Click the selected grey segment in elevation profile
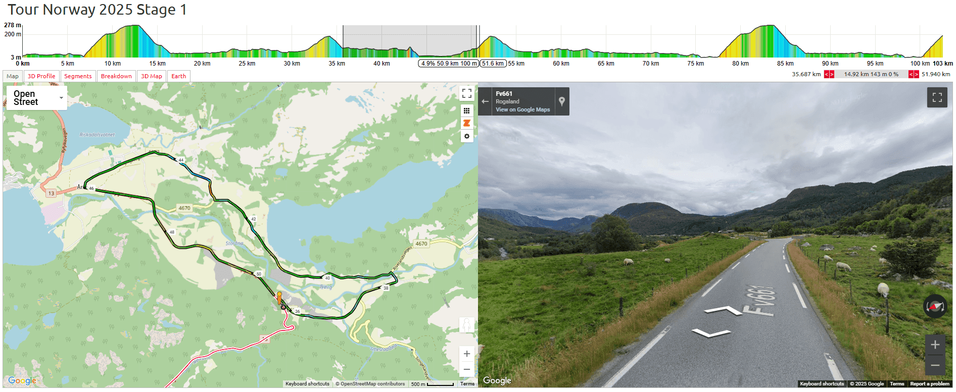956x392 pixels. click(410, 41)
